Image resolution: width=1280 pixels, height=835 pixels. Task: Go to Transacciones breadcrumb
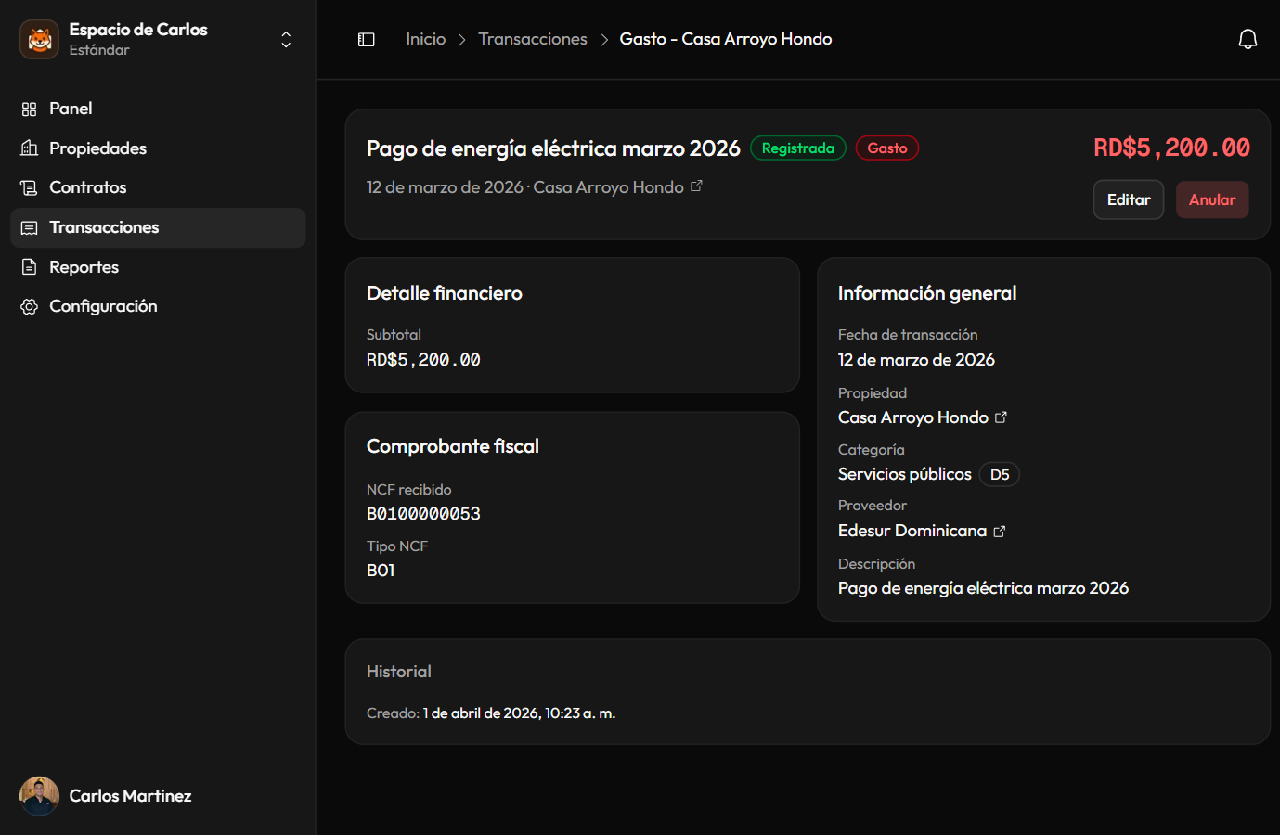click(x=533, y=39)
